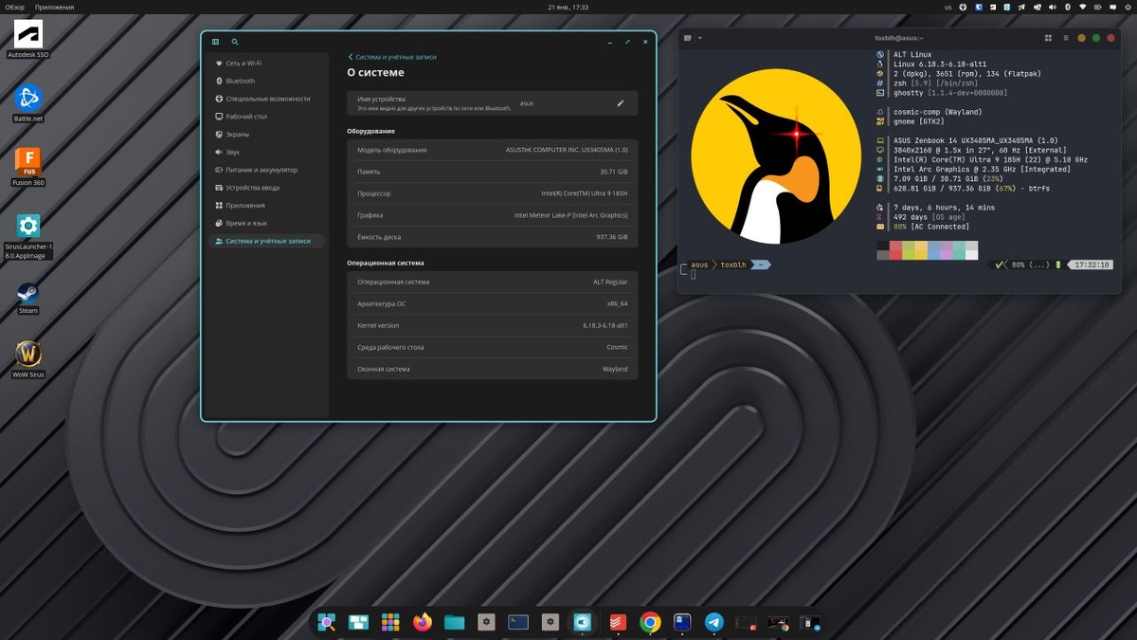1137x640 pixels.
Task: Open the new tab dropdown arrow in Ghostty
Action: click(x=699, y=38)
